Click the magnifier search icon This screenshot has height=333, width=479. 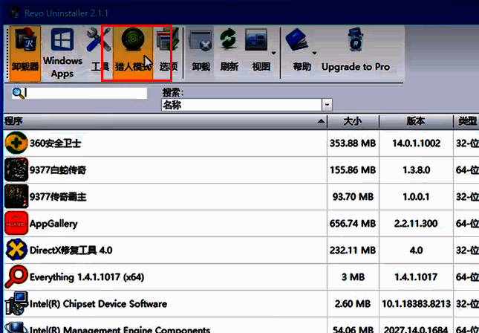click(x=18, y=93)
